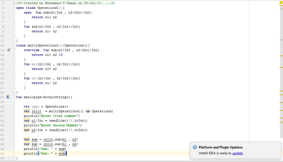The width and height of the screenshot is (283, 162).
Task: Click the fold end marker on line 10
Action: click(14, 36)
